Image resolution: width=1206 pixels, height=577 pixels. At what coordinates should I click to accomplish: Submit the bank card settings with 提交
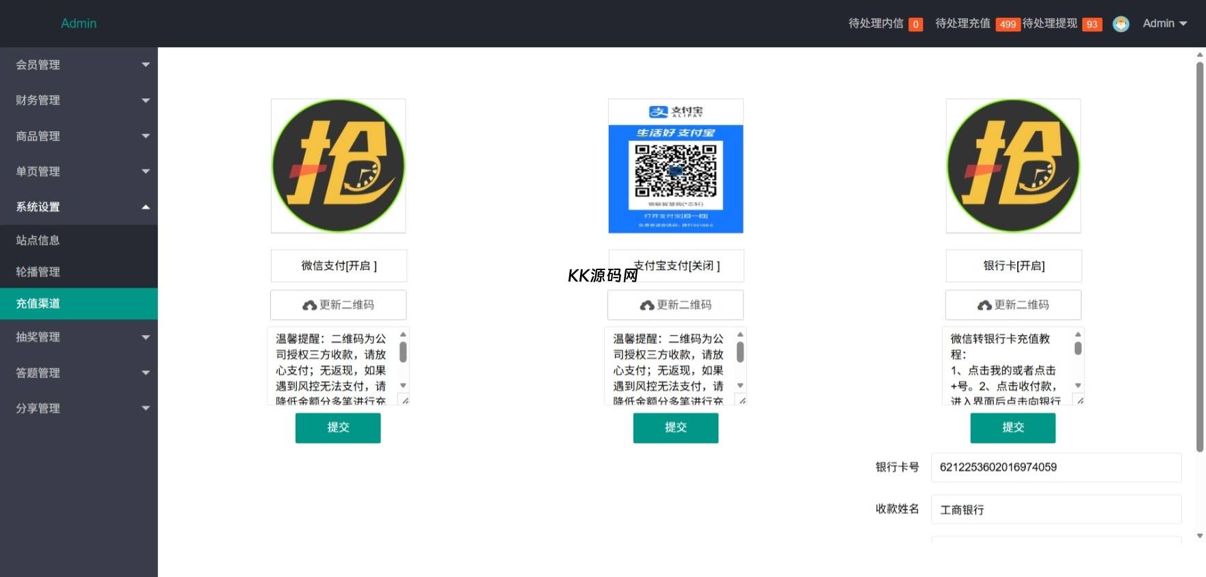tap(1012, 428)
